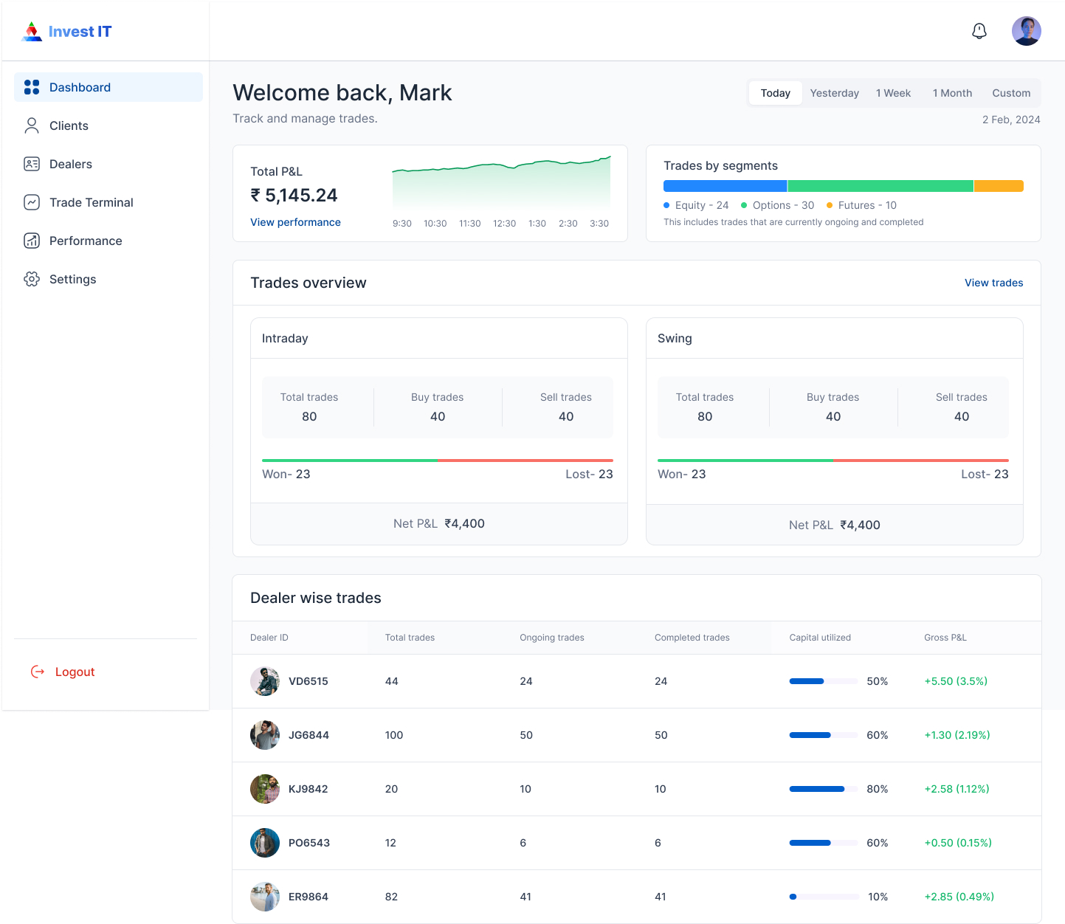Click dealer VD6515's profile picture

(x=265, y=680)
